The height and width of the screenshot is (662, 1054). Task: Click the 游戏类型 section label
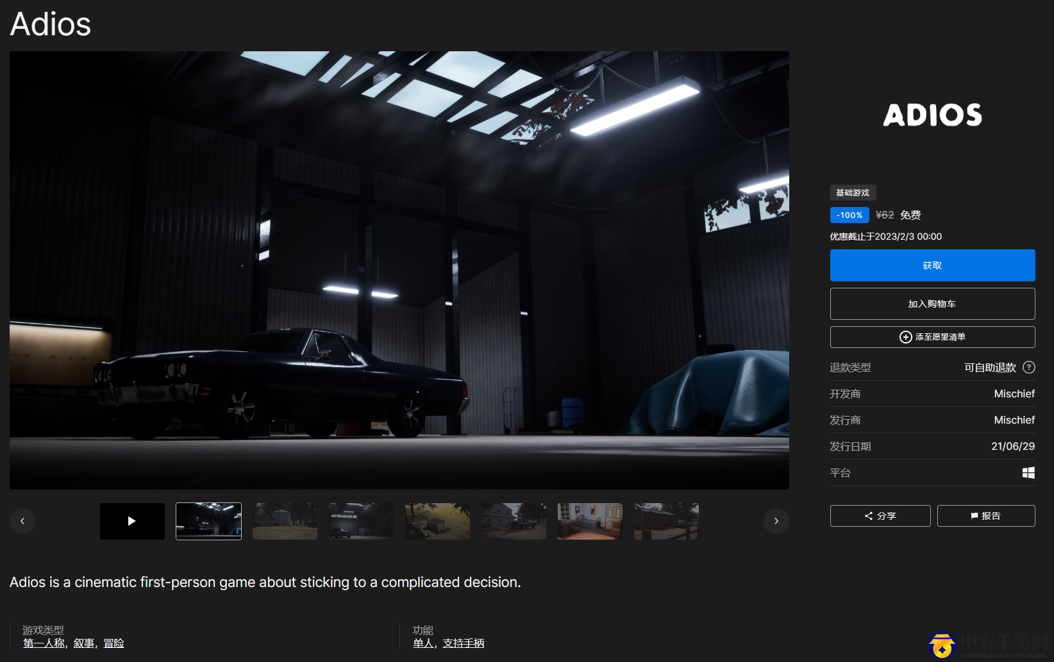click(x=44, y=630)
